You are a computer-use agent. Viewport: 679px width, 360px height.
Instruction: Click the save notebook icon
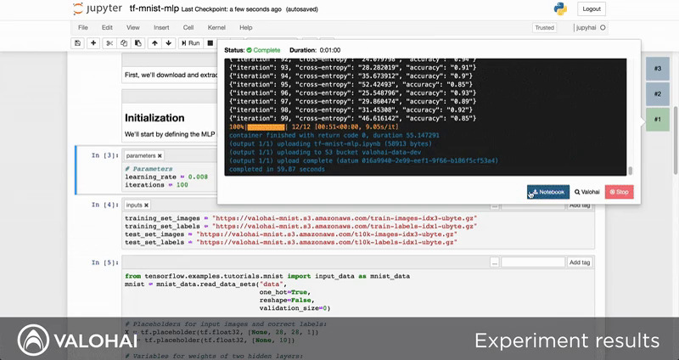pyautogui.click(x=77, y=43)
